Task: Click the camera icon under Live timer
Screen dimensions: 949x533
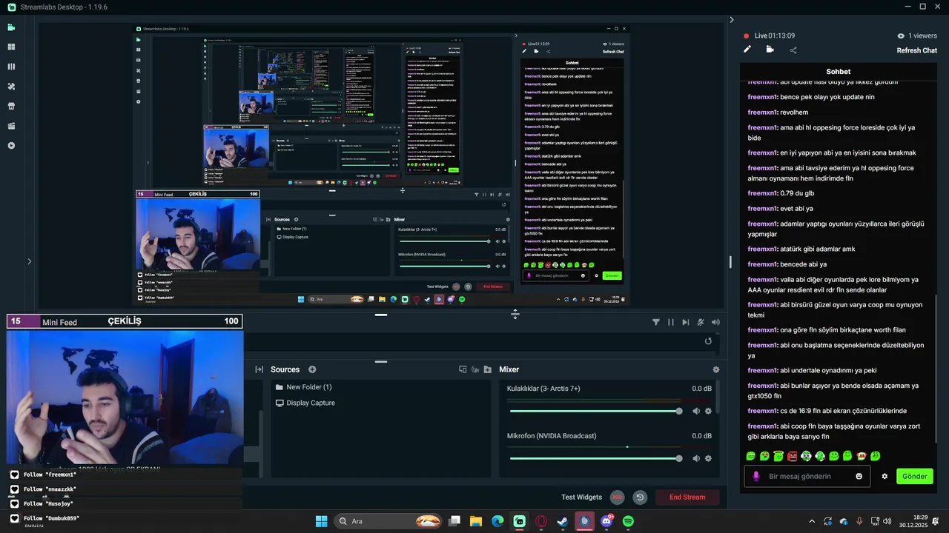Action: pyautogui.click(x=770, y=50)
